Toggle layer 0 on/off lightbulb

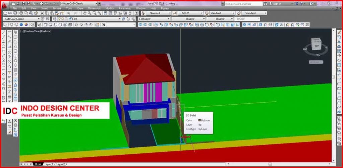(59, 19)
